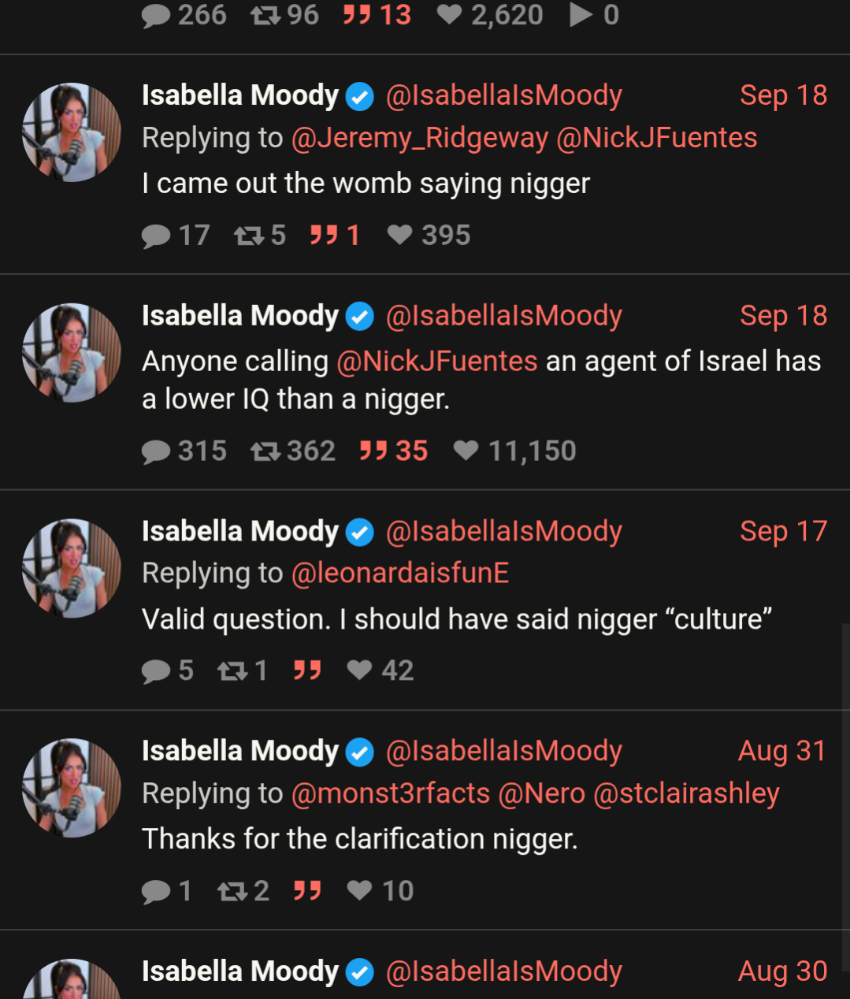
Task: Open the @Nero mention link
Action: [x=541, y=793]
